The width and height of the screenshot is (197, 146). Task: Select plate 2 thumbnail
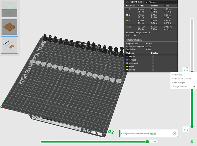coord(9,45)
